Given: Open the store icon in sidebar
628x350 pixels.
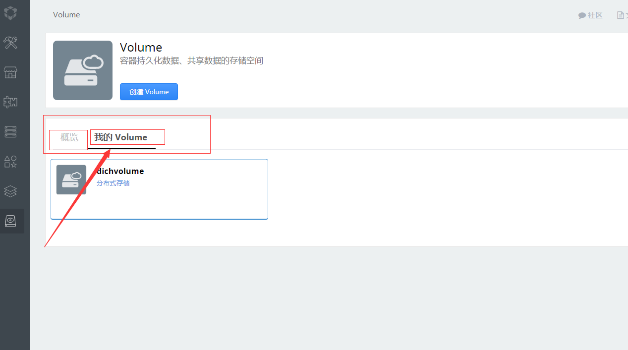Looking at the screenshot, I should pyautogui.click(x=10, y=73).
